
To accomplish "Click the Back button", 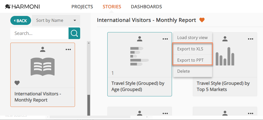I will pyautogui.click(x=21, y=21).
